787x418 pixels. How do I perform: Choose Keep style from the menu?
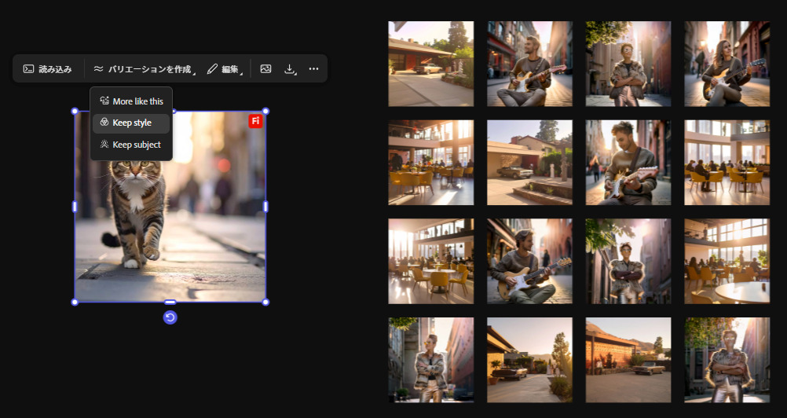[131, 123]
